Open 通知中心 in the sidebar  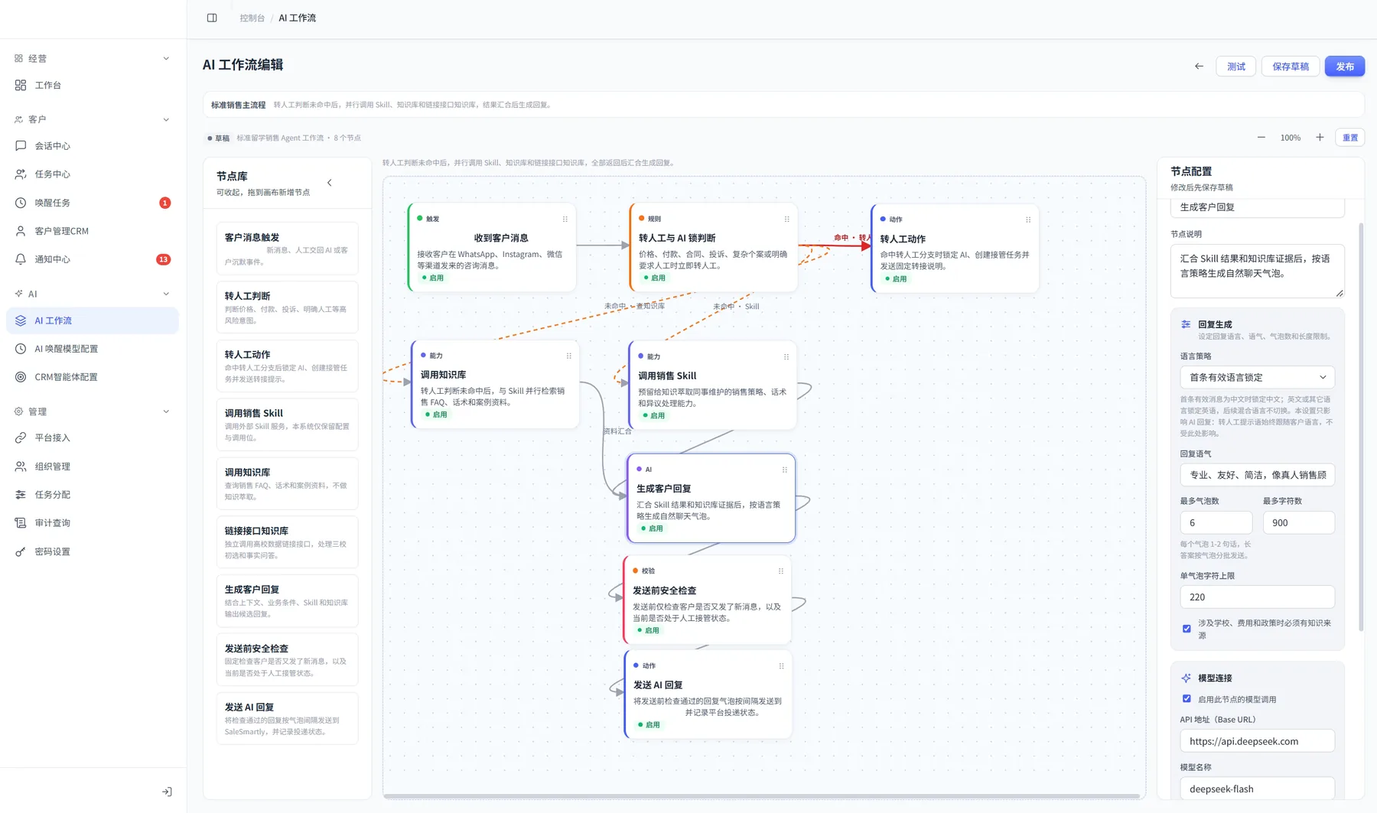click(x=93, y=259)
